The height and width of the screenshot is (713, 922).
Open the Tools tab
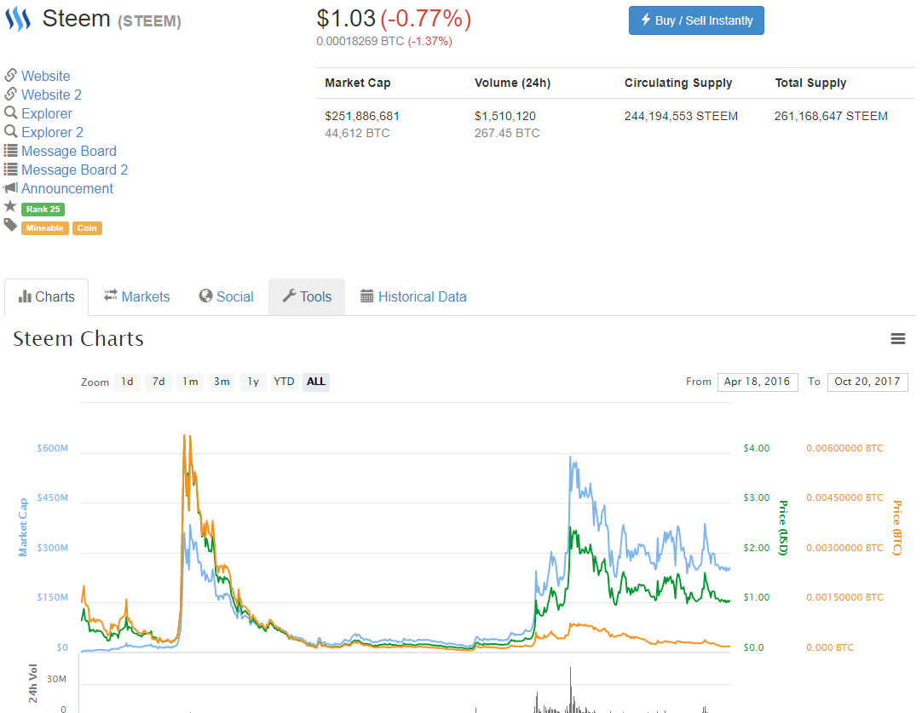click(307, 296)
